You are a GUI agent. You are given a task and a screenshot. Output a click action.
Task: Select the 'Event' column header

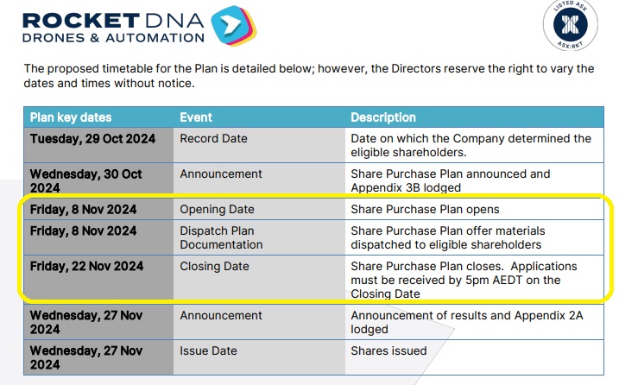coord(196,117)
